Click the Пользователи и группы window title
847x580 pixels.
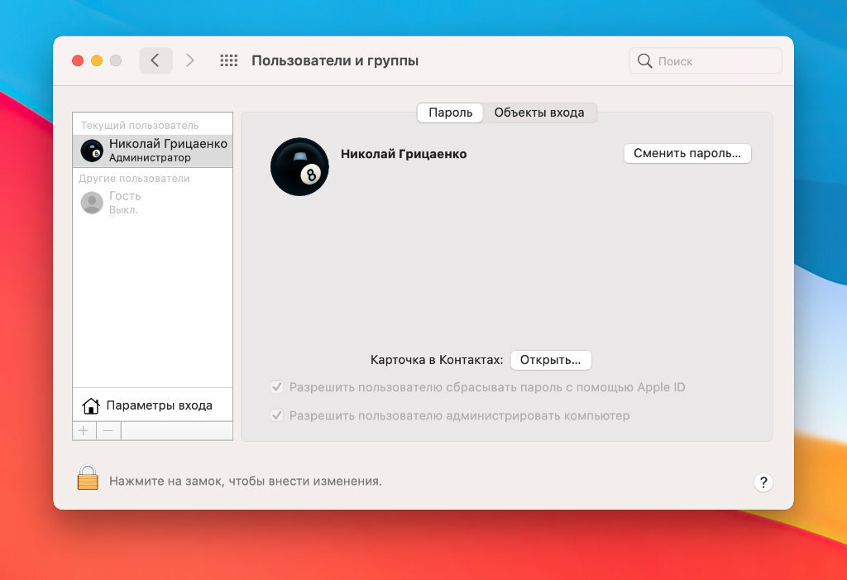pyautogui.click(x=335, y=60)
